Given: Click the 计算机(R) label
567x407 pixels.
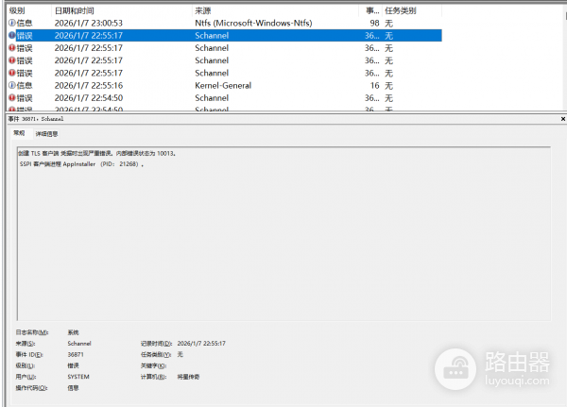Looking at the screenshot, I should pos(154,377).
